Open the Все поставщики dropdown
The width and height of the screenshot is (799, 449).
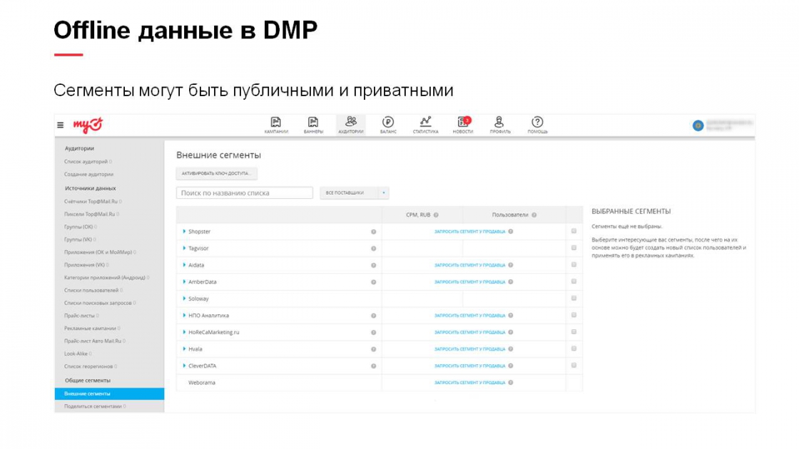[x=354, y=193]
